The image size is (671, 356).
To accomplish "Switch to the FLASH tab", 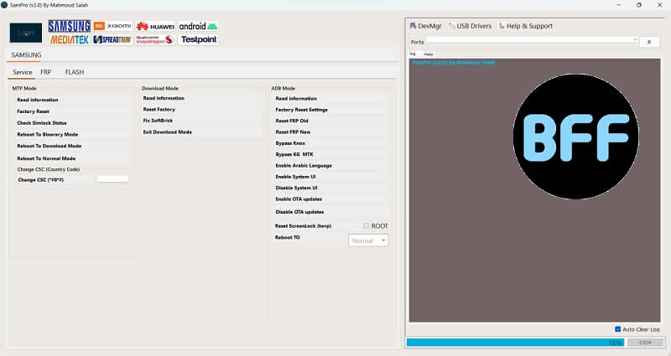I will 75,72.
